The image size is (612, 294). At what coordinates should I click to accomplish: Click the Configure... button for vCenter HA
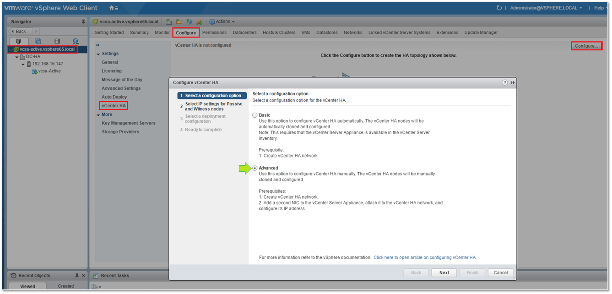tap(586, 46)
